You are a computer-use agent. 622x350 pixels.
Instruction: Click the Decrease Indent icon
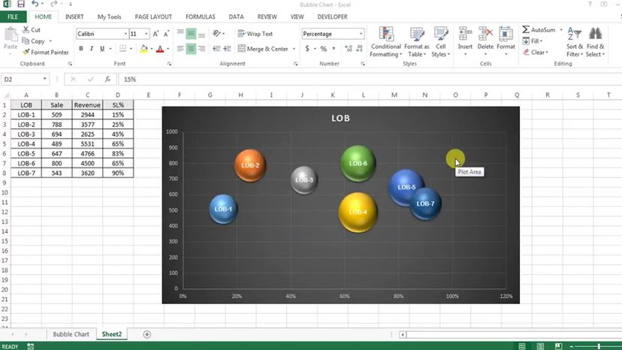coord(216,49)
